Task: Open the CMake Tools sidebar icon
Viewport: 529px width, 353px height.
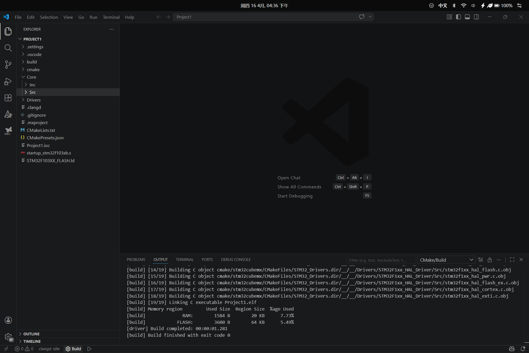Action: point(8,114)
